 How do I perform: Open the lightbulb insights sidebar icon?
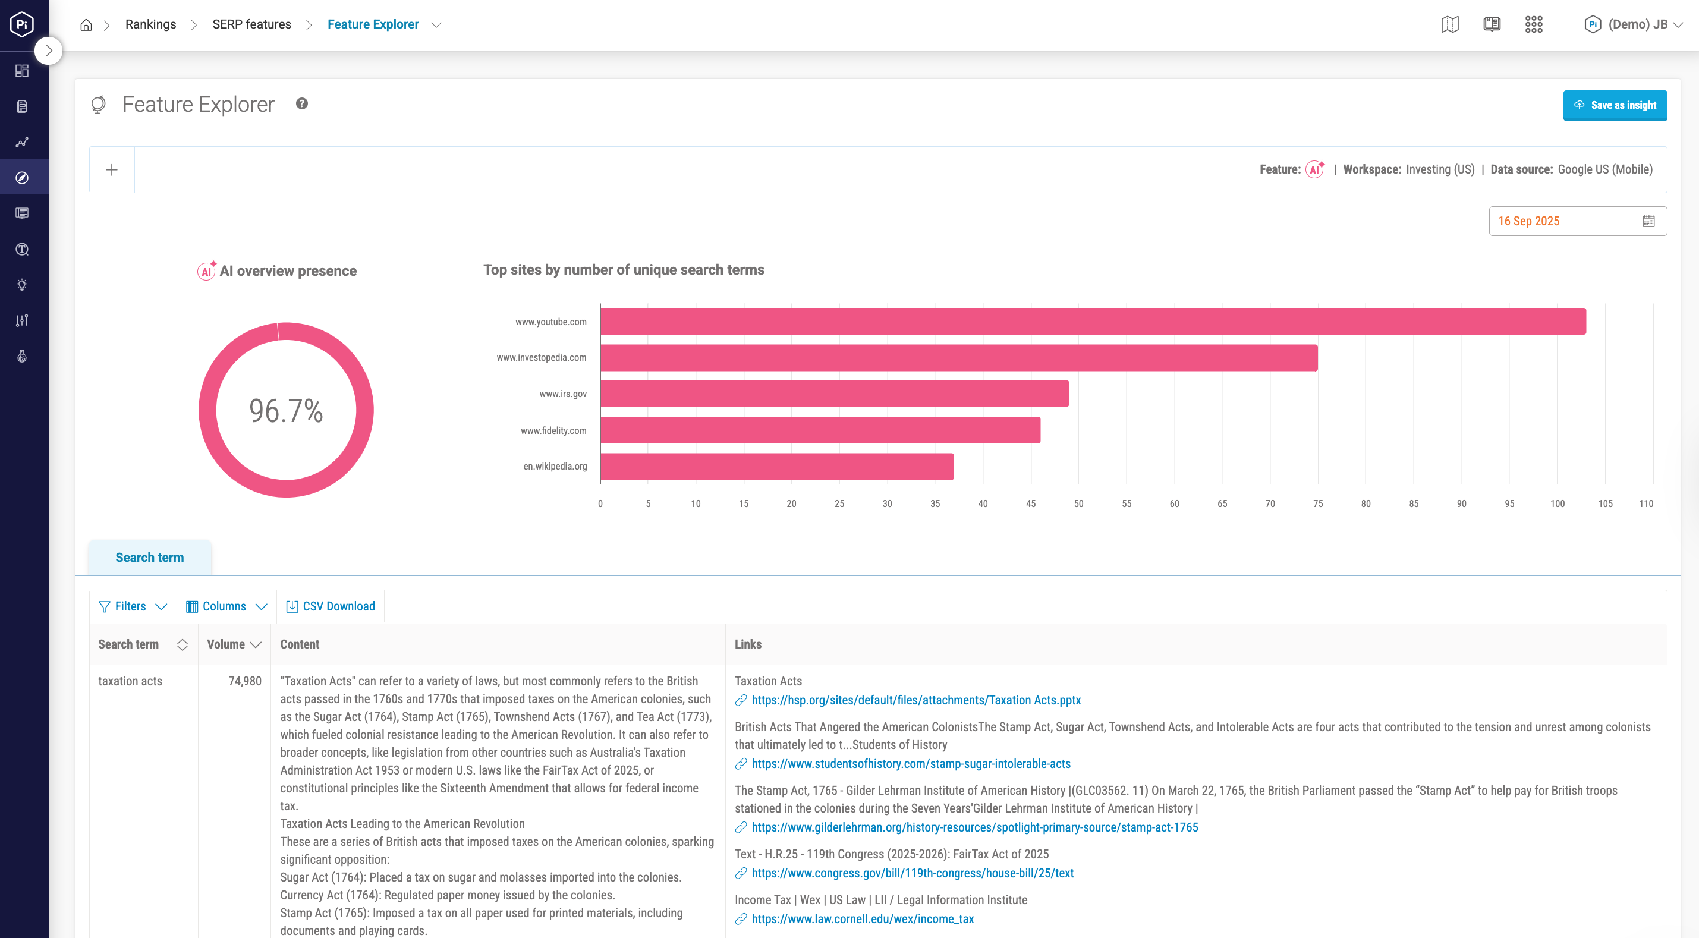(22, 285)
